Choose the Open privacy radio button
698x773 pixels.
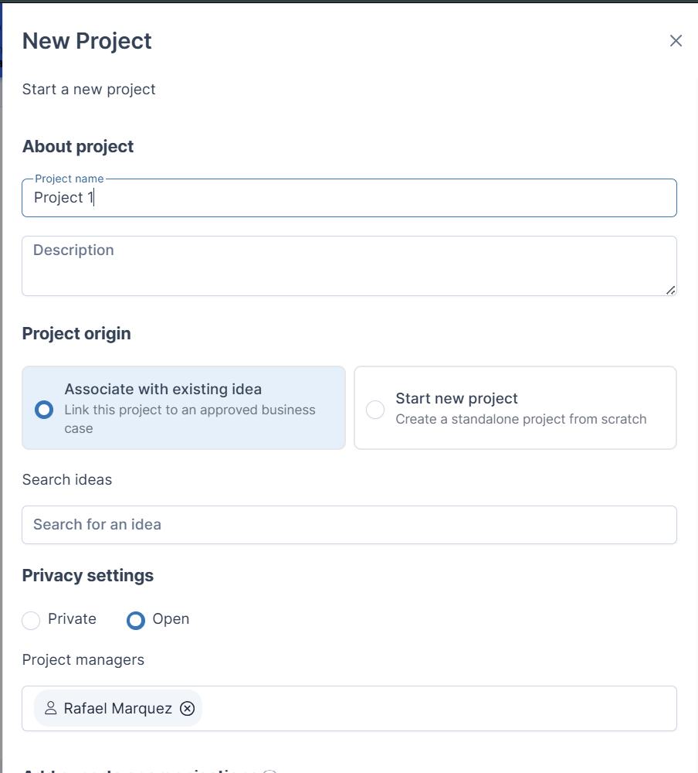coord(136,620)
